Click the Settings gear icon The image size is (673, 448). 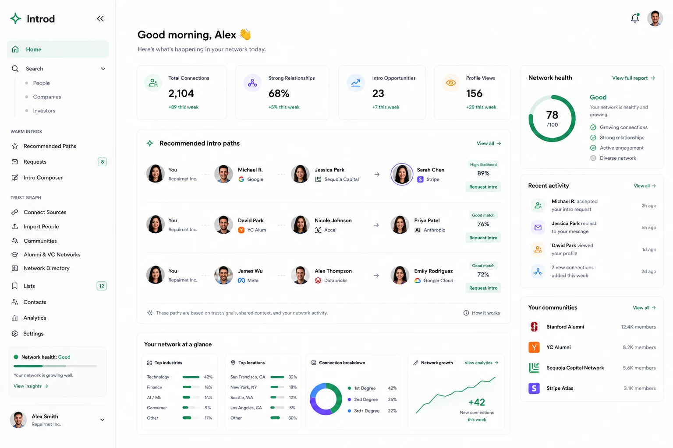(x=15, y=334)
